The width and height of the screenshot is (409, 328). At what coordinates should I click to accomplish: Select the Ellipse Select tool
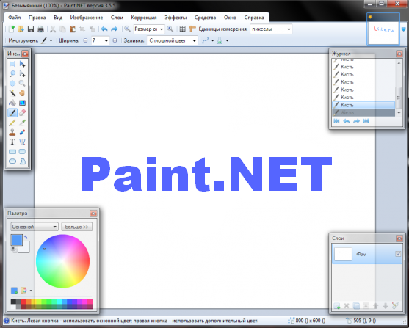tap(12, 84)
